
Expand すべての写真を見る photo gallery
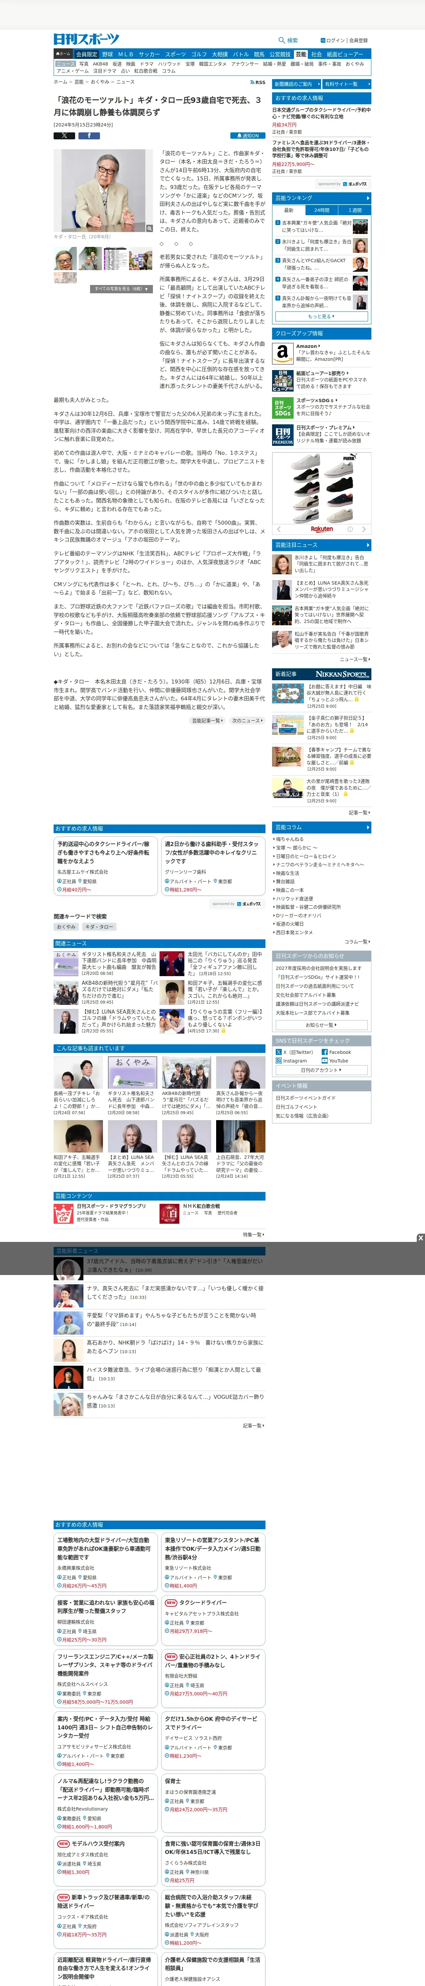coord(121,288)
